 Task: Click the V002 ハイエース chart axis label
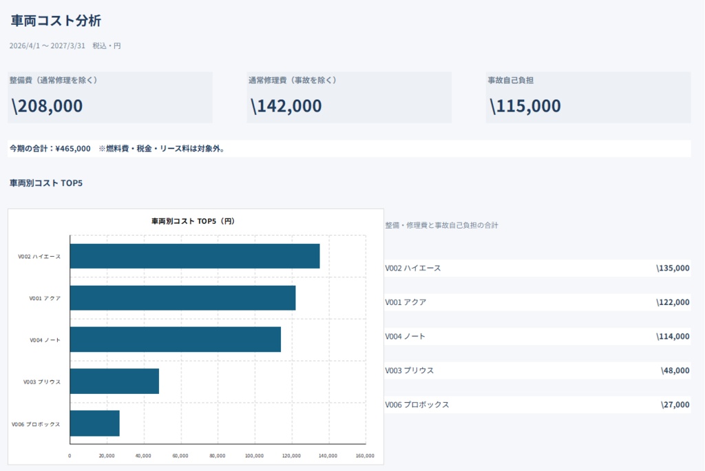coord(39,256)
